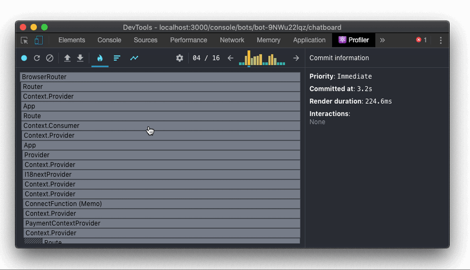Click the commit counter 04 / 16
This screenshot has width=470, height=270.
coord(206,58)
